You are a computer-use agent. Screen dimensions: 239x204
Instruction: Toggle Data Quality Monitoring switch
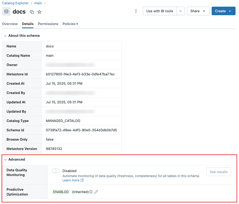point(56,171)
